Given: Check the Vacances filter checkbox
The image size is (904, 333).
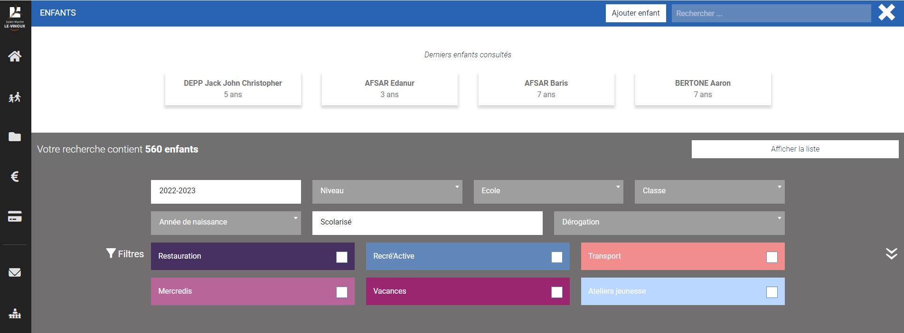Looking at the screenshot, I should click(x=556, y=292).
